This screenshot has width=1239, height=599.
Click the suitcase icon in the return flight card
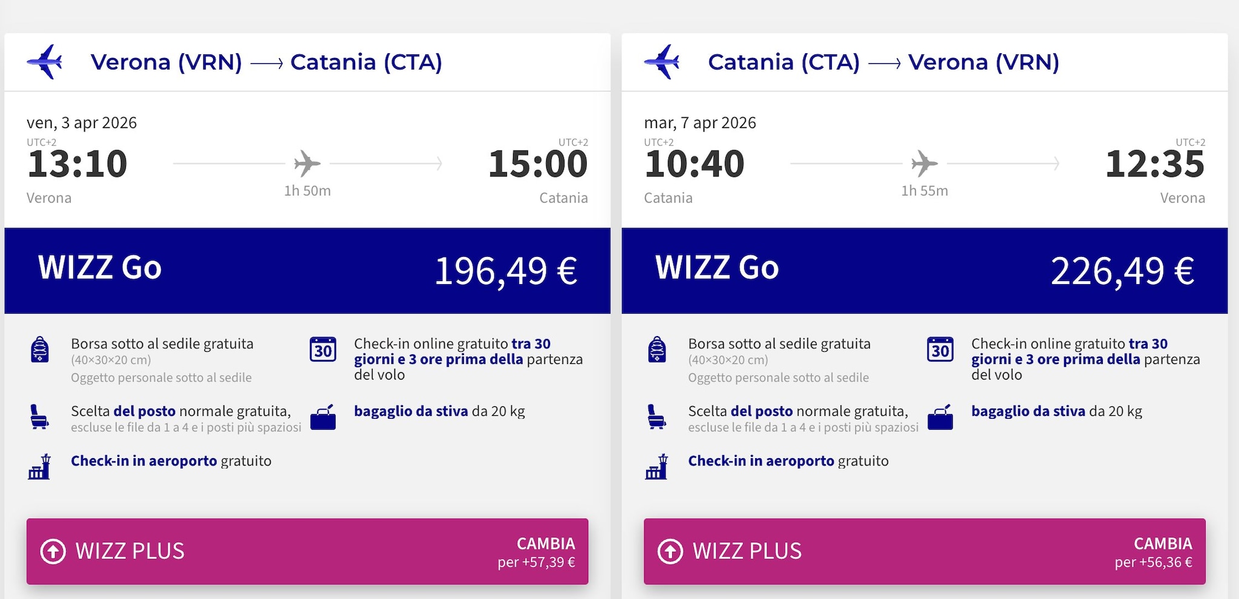[940, 417]
